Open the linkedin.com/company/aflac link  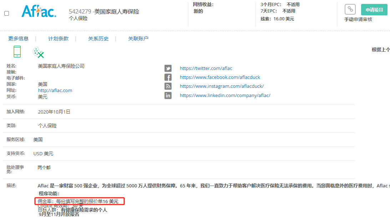225,95
